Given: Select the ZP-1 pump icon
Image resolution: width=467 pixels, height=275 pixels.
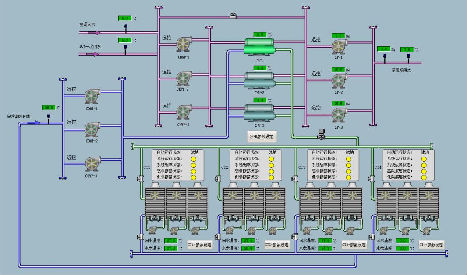Looking at the screenshot, I should [338, 45].
